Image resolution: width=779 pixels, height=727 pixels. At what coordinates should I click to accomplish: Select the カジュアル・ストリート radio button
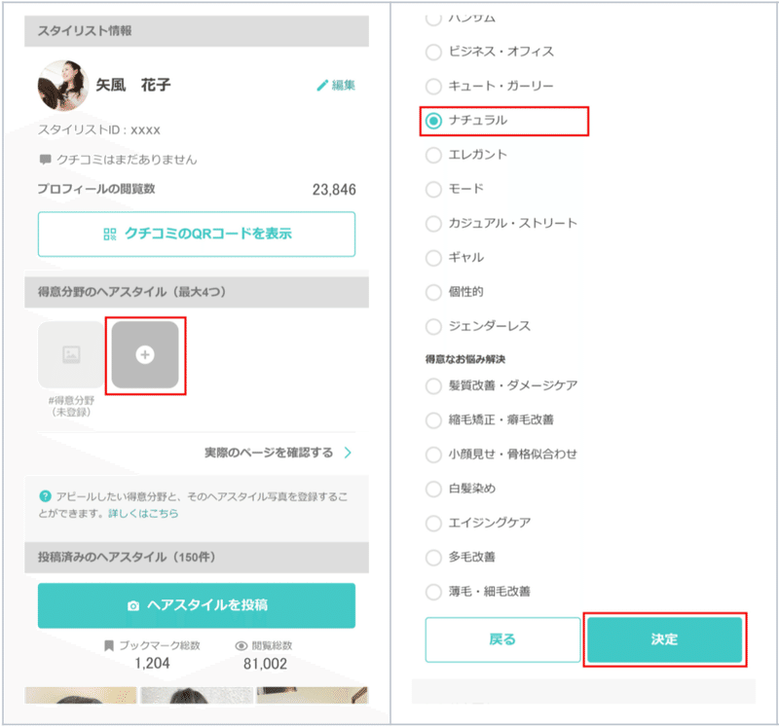[433, 224]
